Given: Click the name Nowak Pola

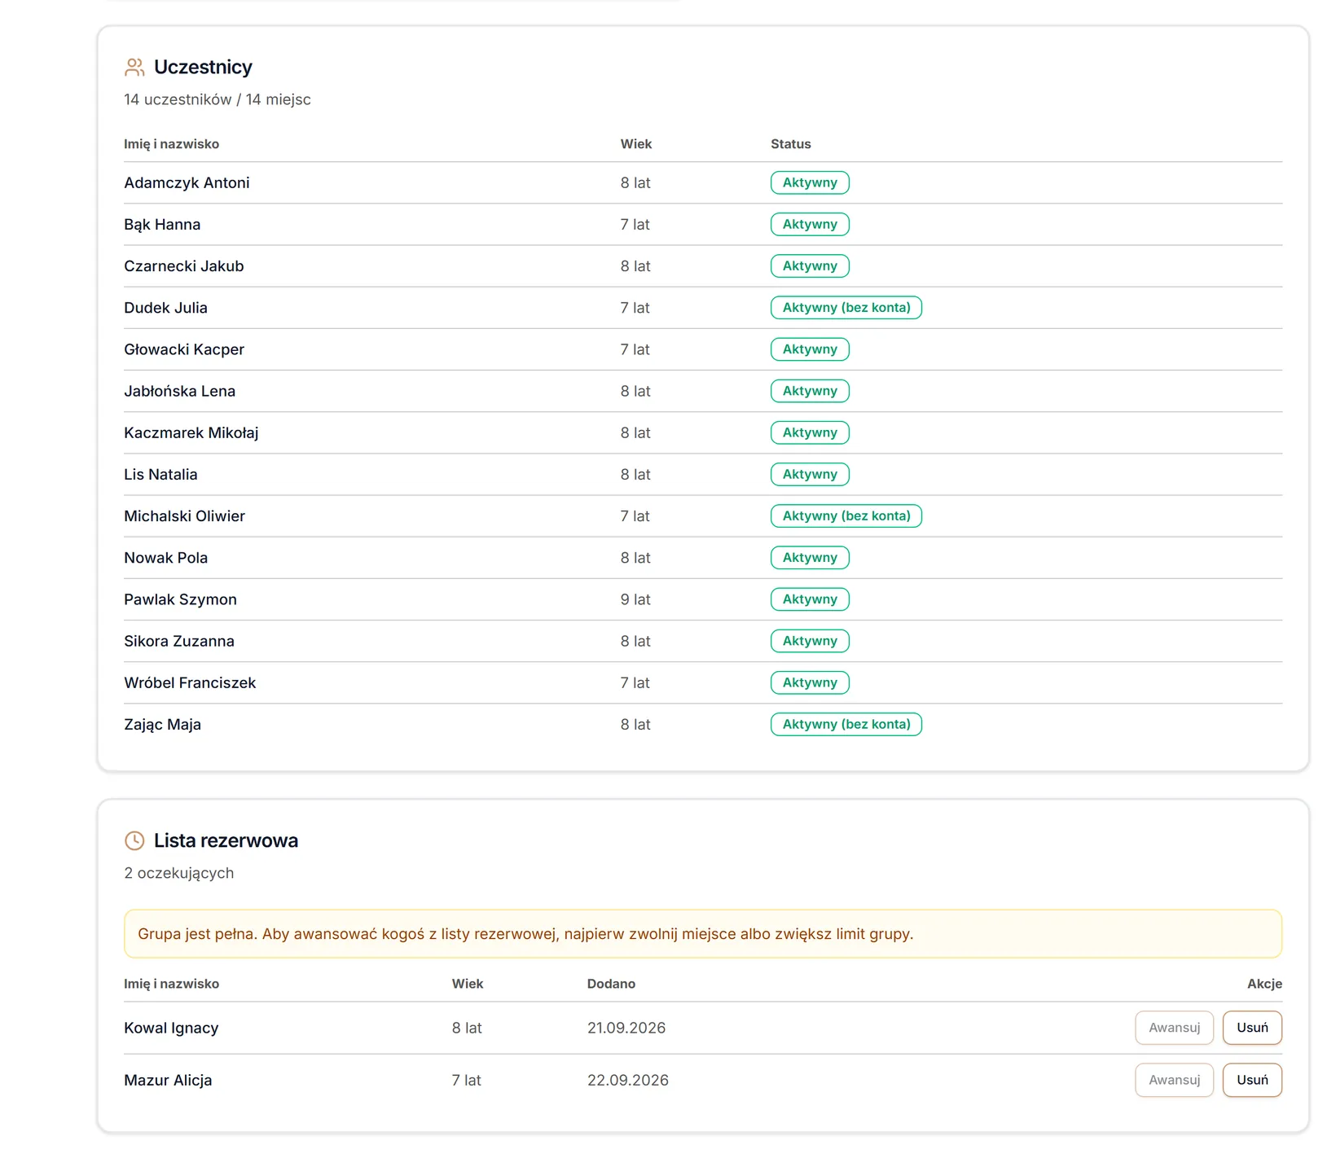Looking at the screenshot, I should [x=165, y=558].
